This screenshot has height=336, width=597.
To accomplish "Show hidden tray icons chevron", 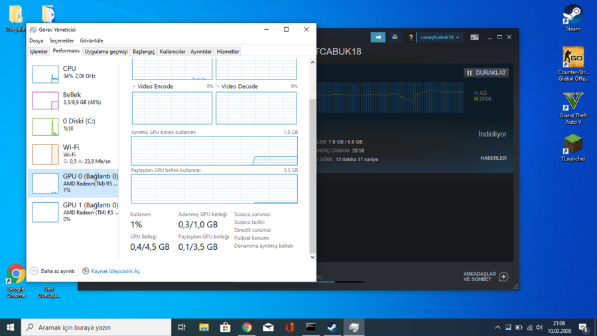I will 497,327.
